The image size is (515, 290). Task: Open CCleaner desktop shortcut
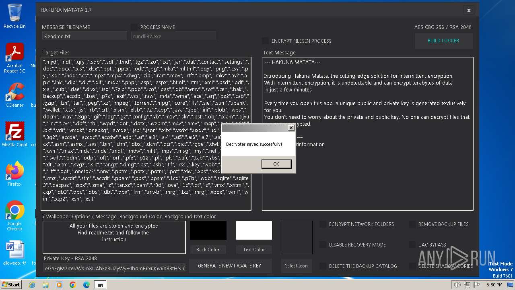14,95
